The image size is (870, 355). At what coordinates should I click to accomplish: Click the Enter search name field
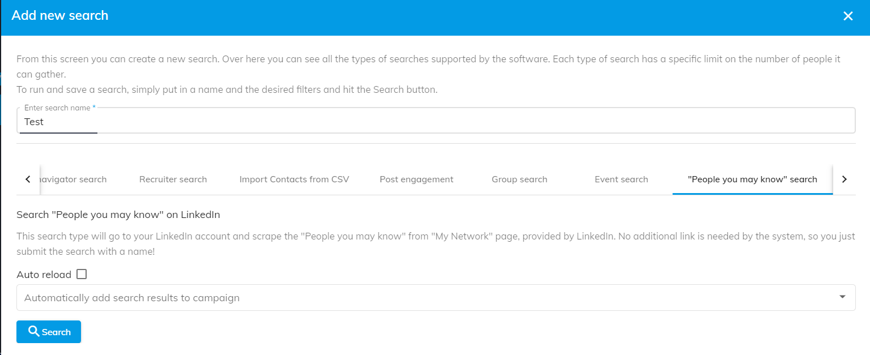pos(436,121)
